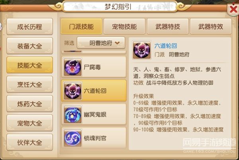Click the dropdown chevron next to 阴曹地府

tap(117, 43)
